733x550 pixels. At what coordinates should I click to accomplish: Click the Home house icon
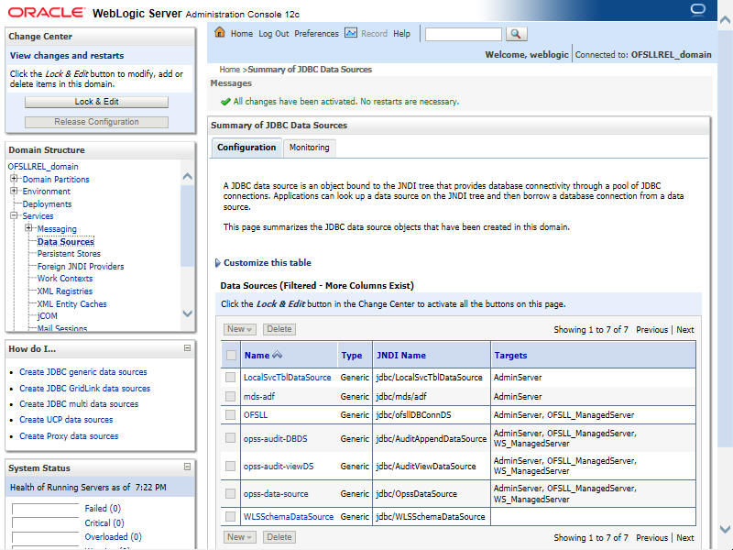pos(220,32)
